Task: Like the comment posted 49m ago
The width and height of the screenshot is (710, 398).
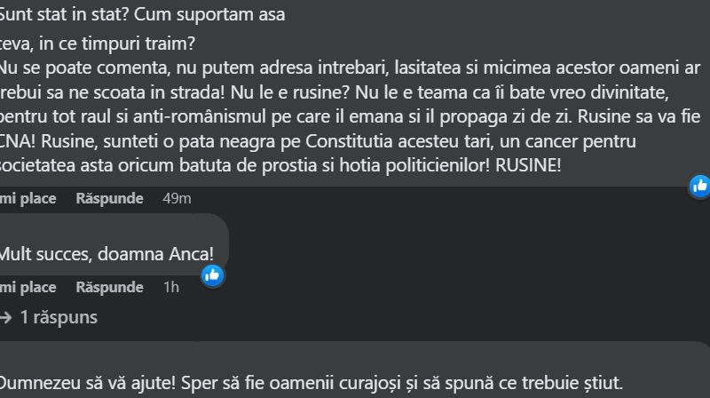Action: pyautogui.click(x=28, y=198)
